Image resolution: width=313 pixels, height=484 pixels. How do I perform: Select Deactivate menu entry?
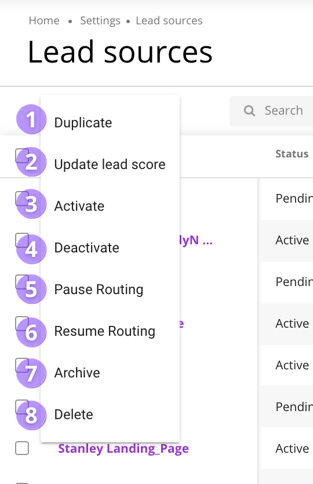tap(110, 248)
